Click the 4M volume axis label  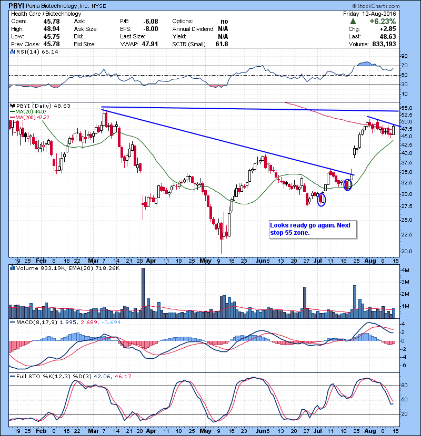point(405,271)
